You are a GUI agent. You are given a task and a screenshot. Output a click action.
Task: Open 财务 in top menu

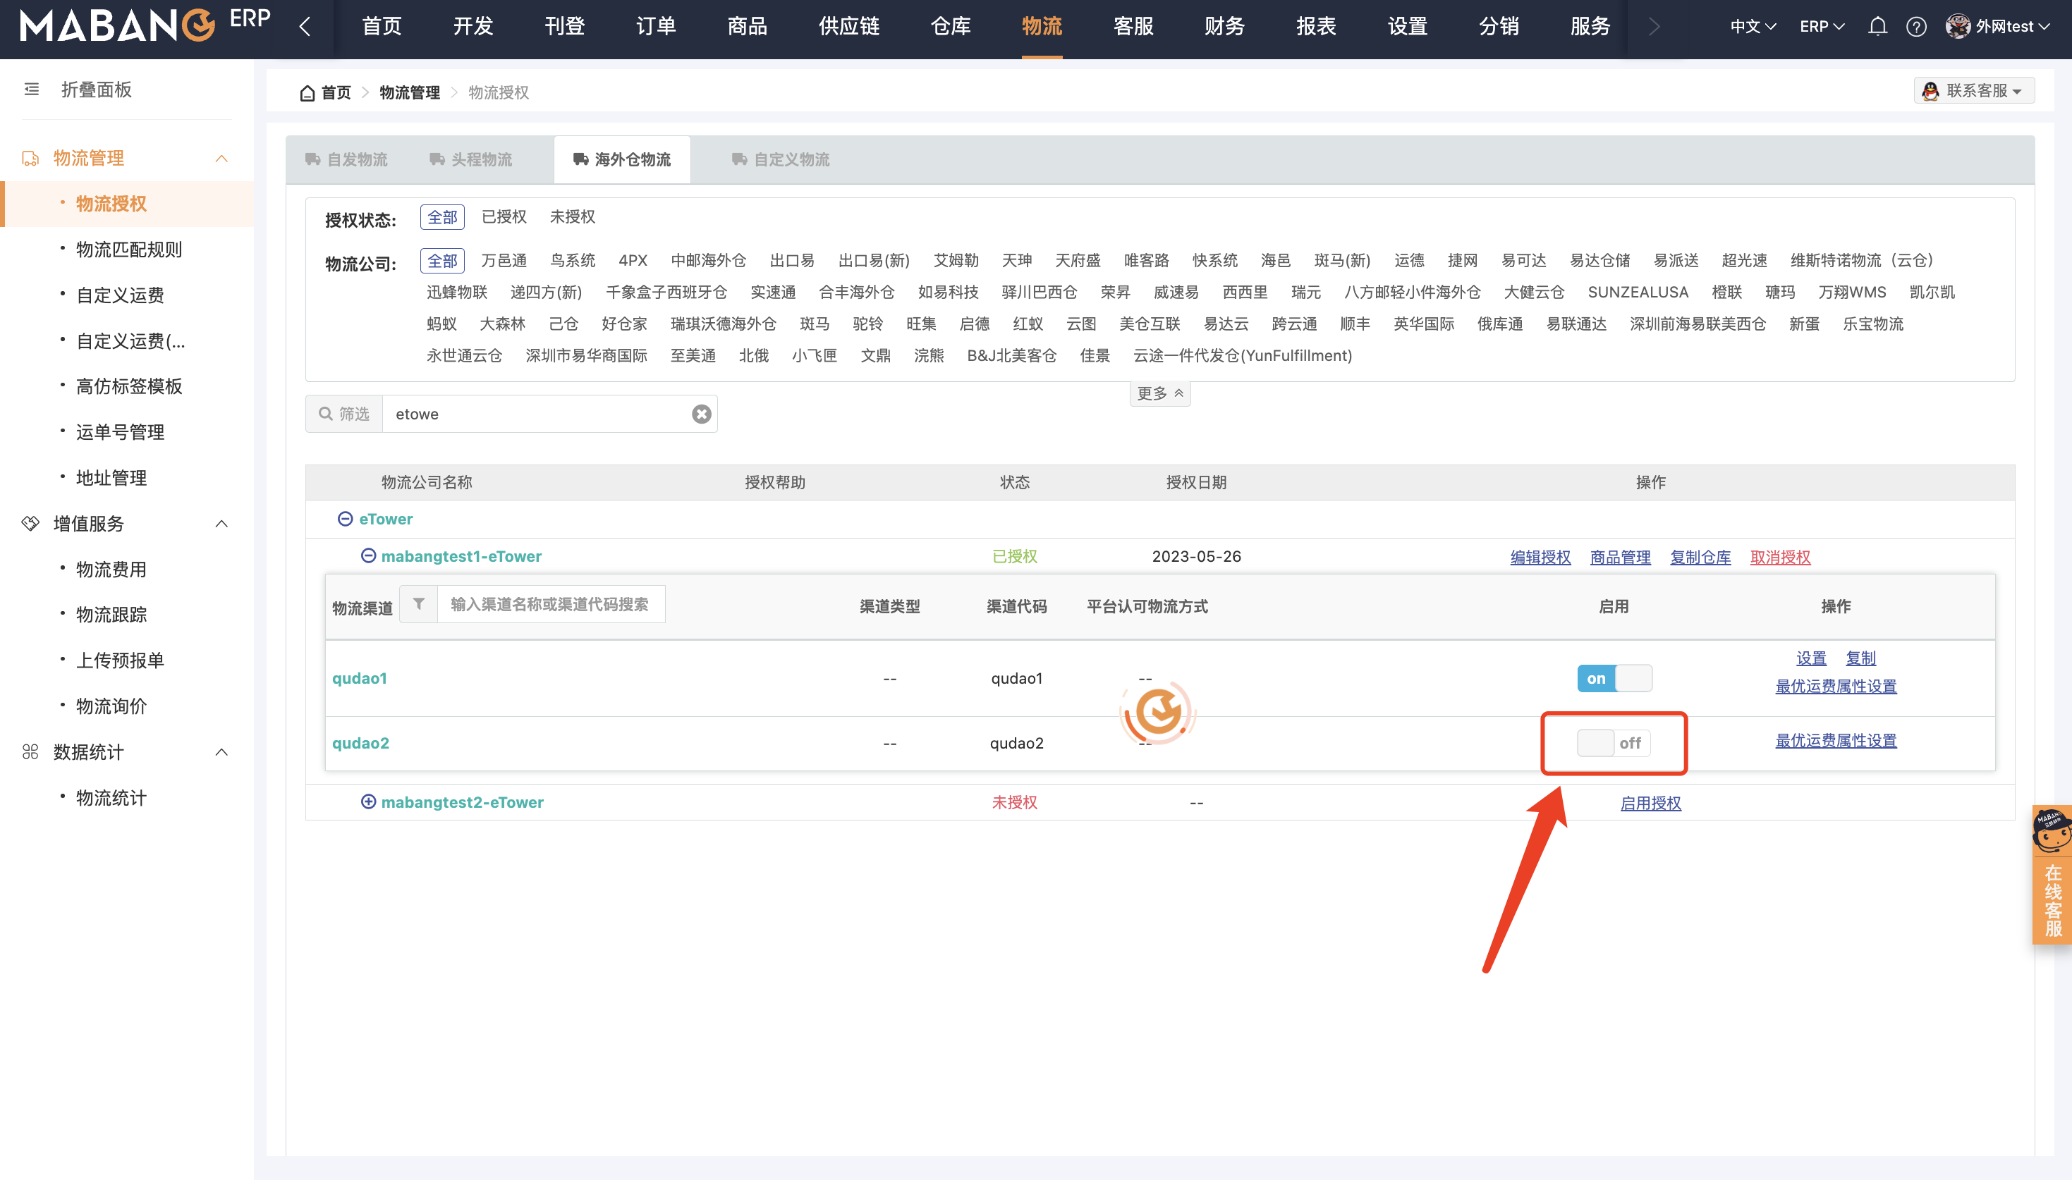click(x=1224, y=27)
